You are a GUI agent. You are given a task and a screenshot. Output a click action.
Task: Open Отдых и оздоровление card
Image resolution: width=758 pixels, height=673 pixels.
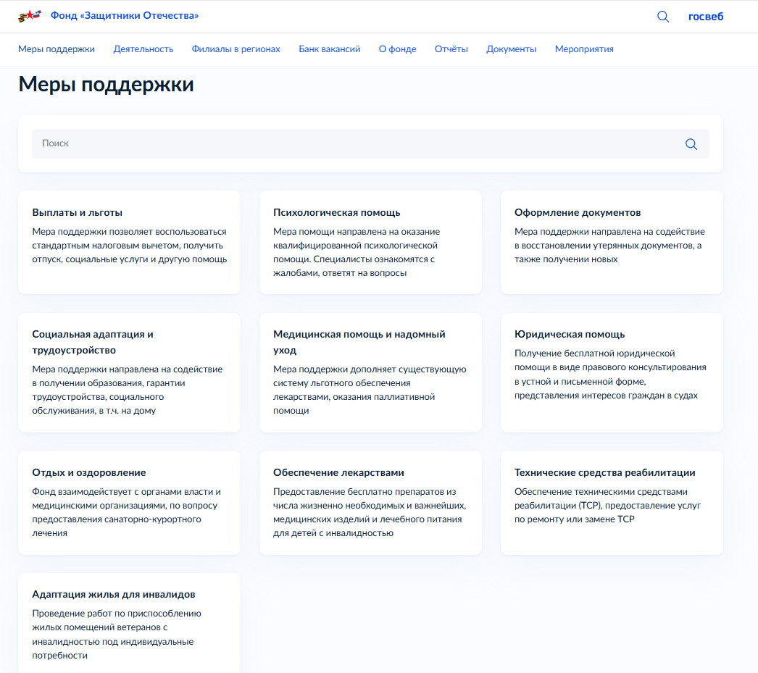click(129, 503)
